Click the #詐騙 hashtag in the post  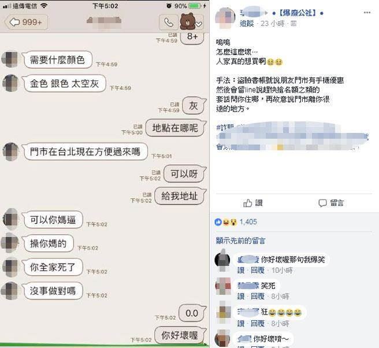(x=225, y=127)
